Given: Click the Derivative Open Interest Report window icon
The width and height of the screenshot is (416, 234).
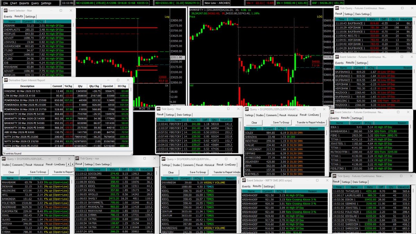Looking at the screenshot, I should (x=6, y=80).
